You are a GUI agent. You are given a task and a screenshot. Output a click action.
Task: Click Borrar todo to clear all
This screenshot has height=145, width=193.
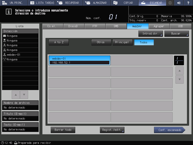[x=63, y=130]
